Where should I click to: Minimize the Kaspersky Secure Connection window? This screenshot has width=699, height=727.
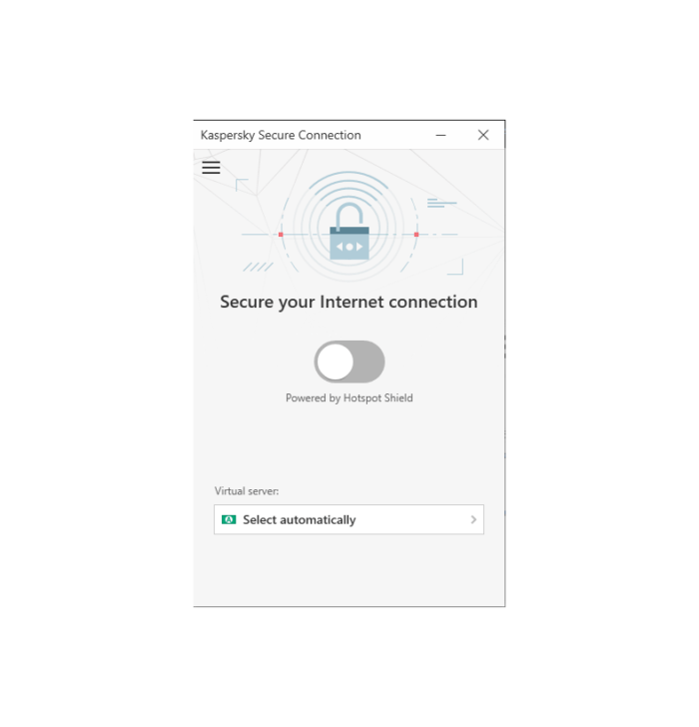pyautogui.click(x=440, y=135)
